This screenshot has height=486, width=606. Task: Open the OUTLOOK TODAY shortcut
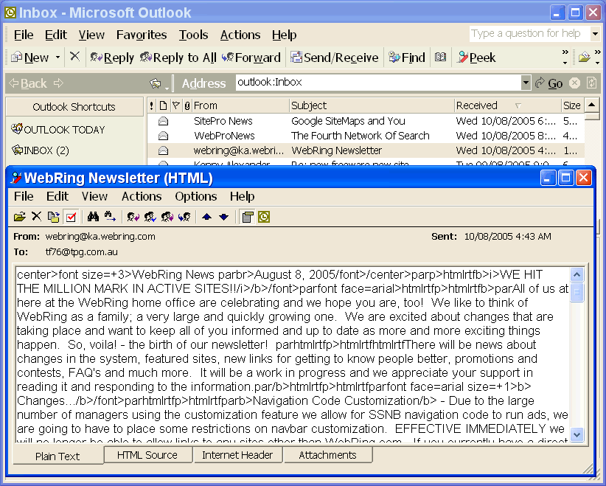coord(58,130)
